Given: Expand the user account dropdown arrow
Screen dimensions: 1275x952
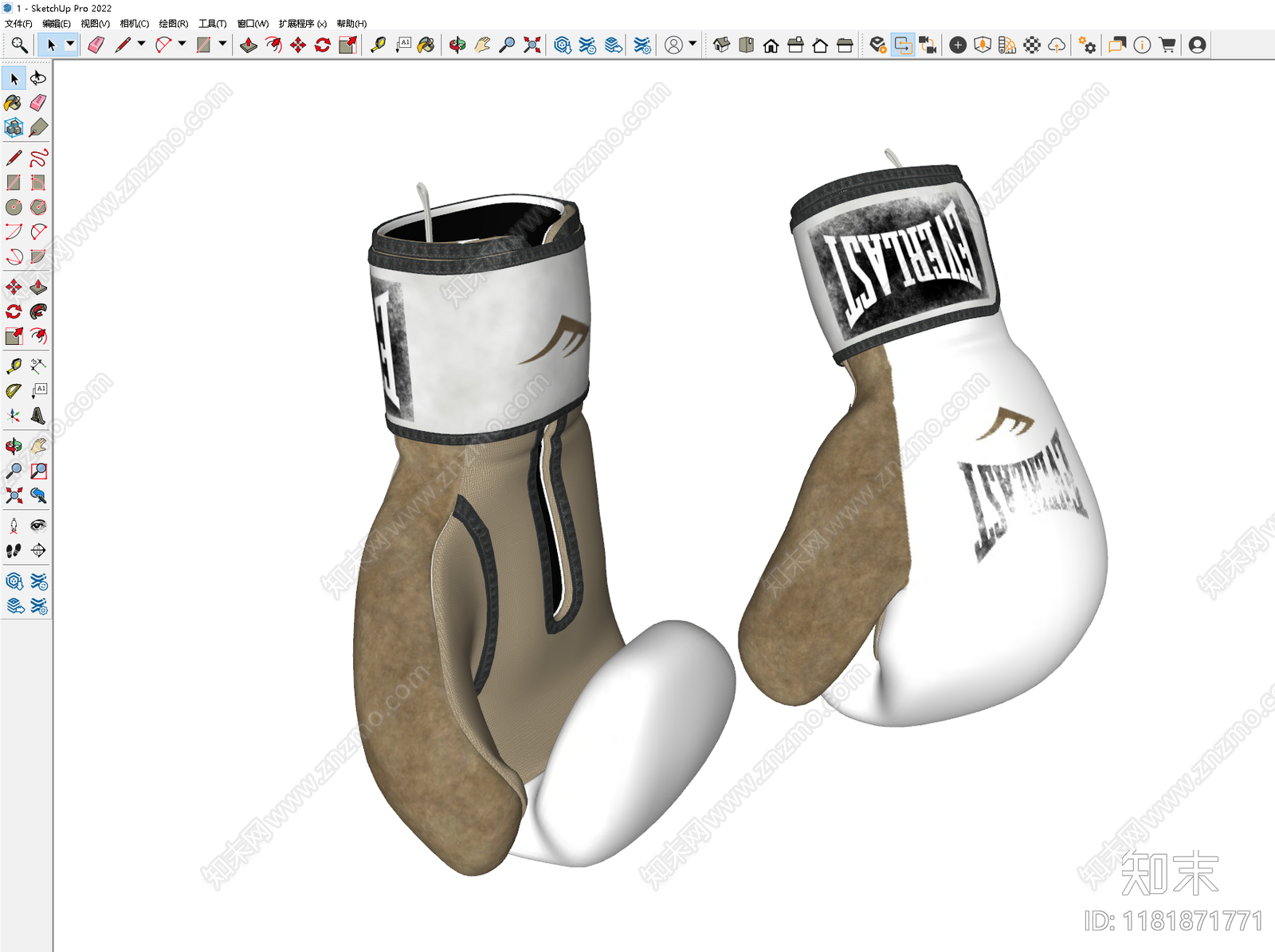Looking at the screenshot, I should (692, 45).
